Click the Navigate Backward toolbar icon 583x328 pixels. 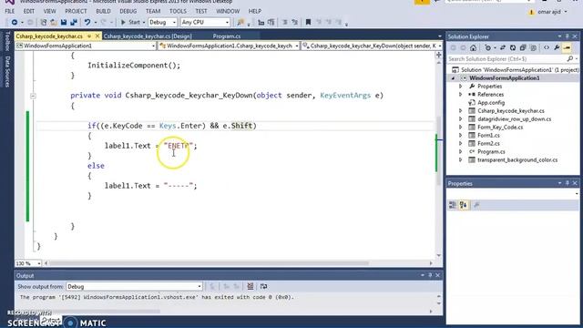pyautogui.click(x=15, y=22)
